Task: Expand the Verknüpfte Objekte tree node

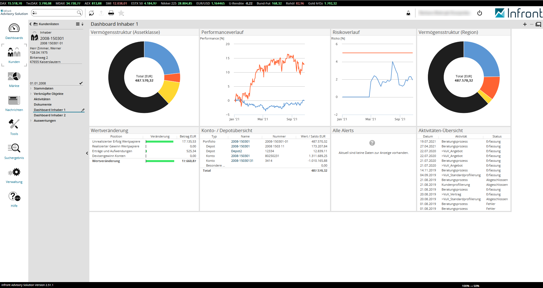Action: [31, 94]
